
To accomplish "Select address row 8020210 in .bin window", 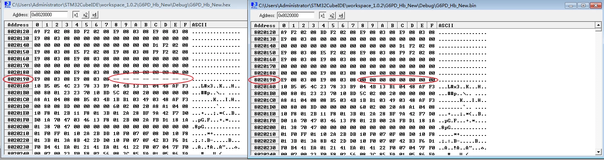I will click(x=265, y=134).
